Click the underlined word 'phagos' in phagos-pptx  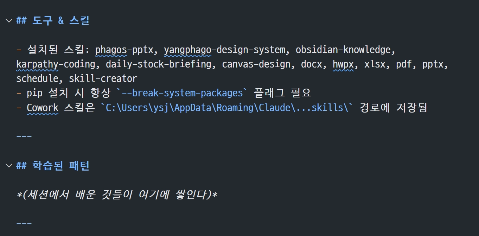[111, 50]
